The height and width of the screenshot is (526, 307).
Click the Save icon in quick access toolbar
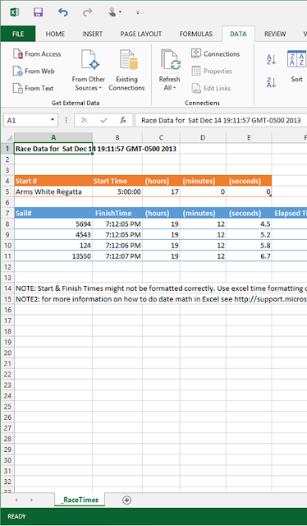click(x=39, y=12)
